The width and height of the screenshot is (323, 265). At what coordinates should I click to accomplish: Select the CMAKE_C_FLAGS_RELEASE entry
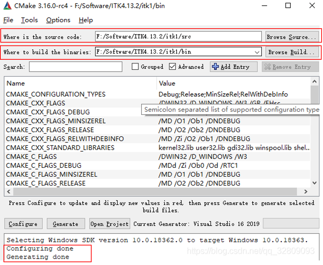pos(46,183)
